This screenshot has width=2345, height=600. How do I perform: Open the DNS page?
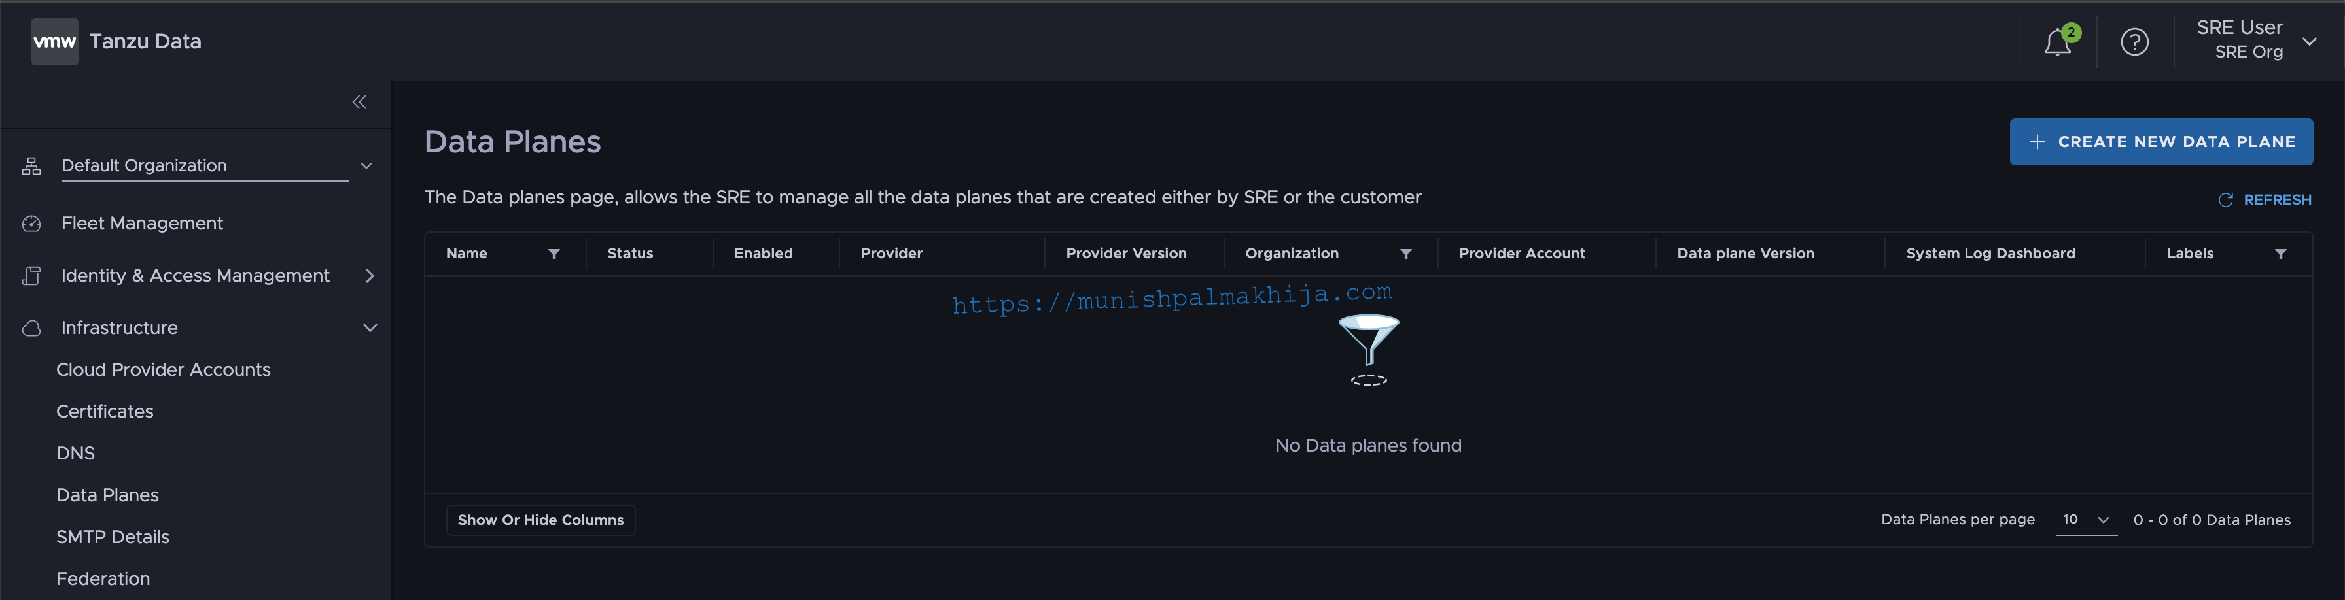click(x=75, y=454)
